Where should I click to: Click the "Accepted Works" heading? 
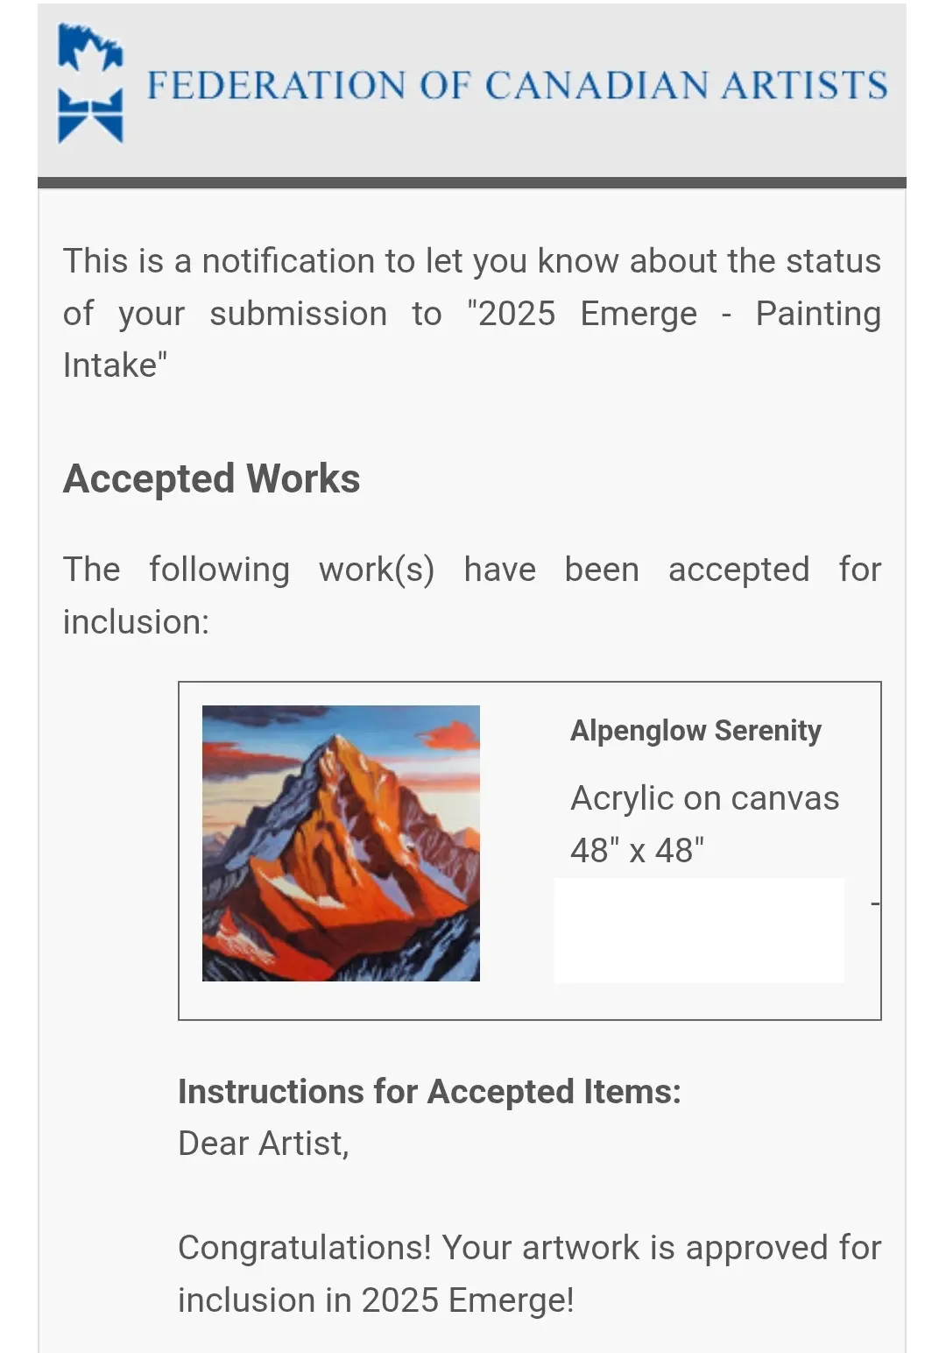click(211, 479)
